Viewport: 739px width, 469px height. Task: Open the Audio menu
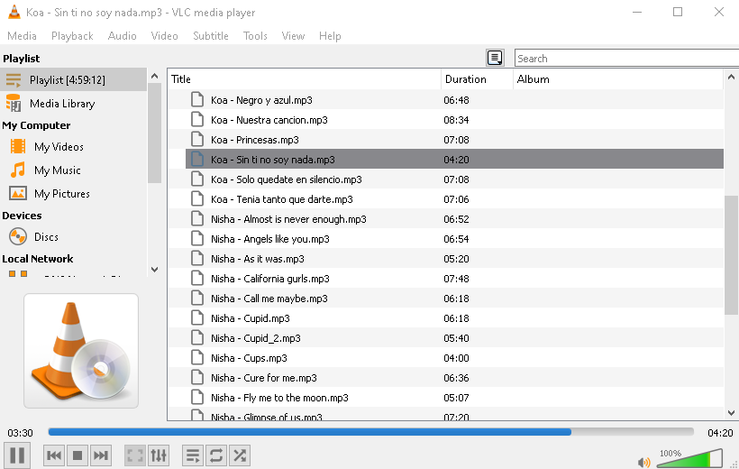(x=122, y=36)
